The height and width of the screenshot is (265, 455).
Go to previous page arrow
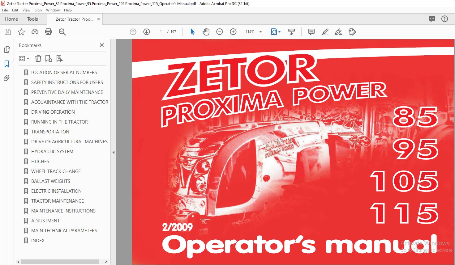click(x=133, y=32)
